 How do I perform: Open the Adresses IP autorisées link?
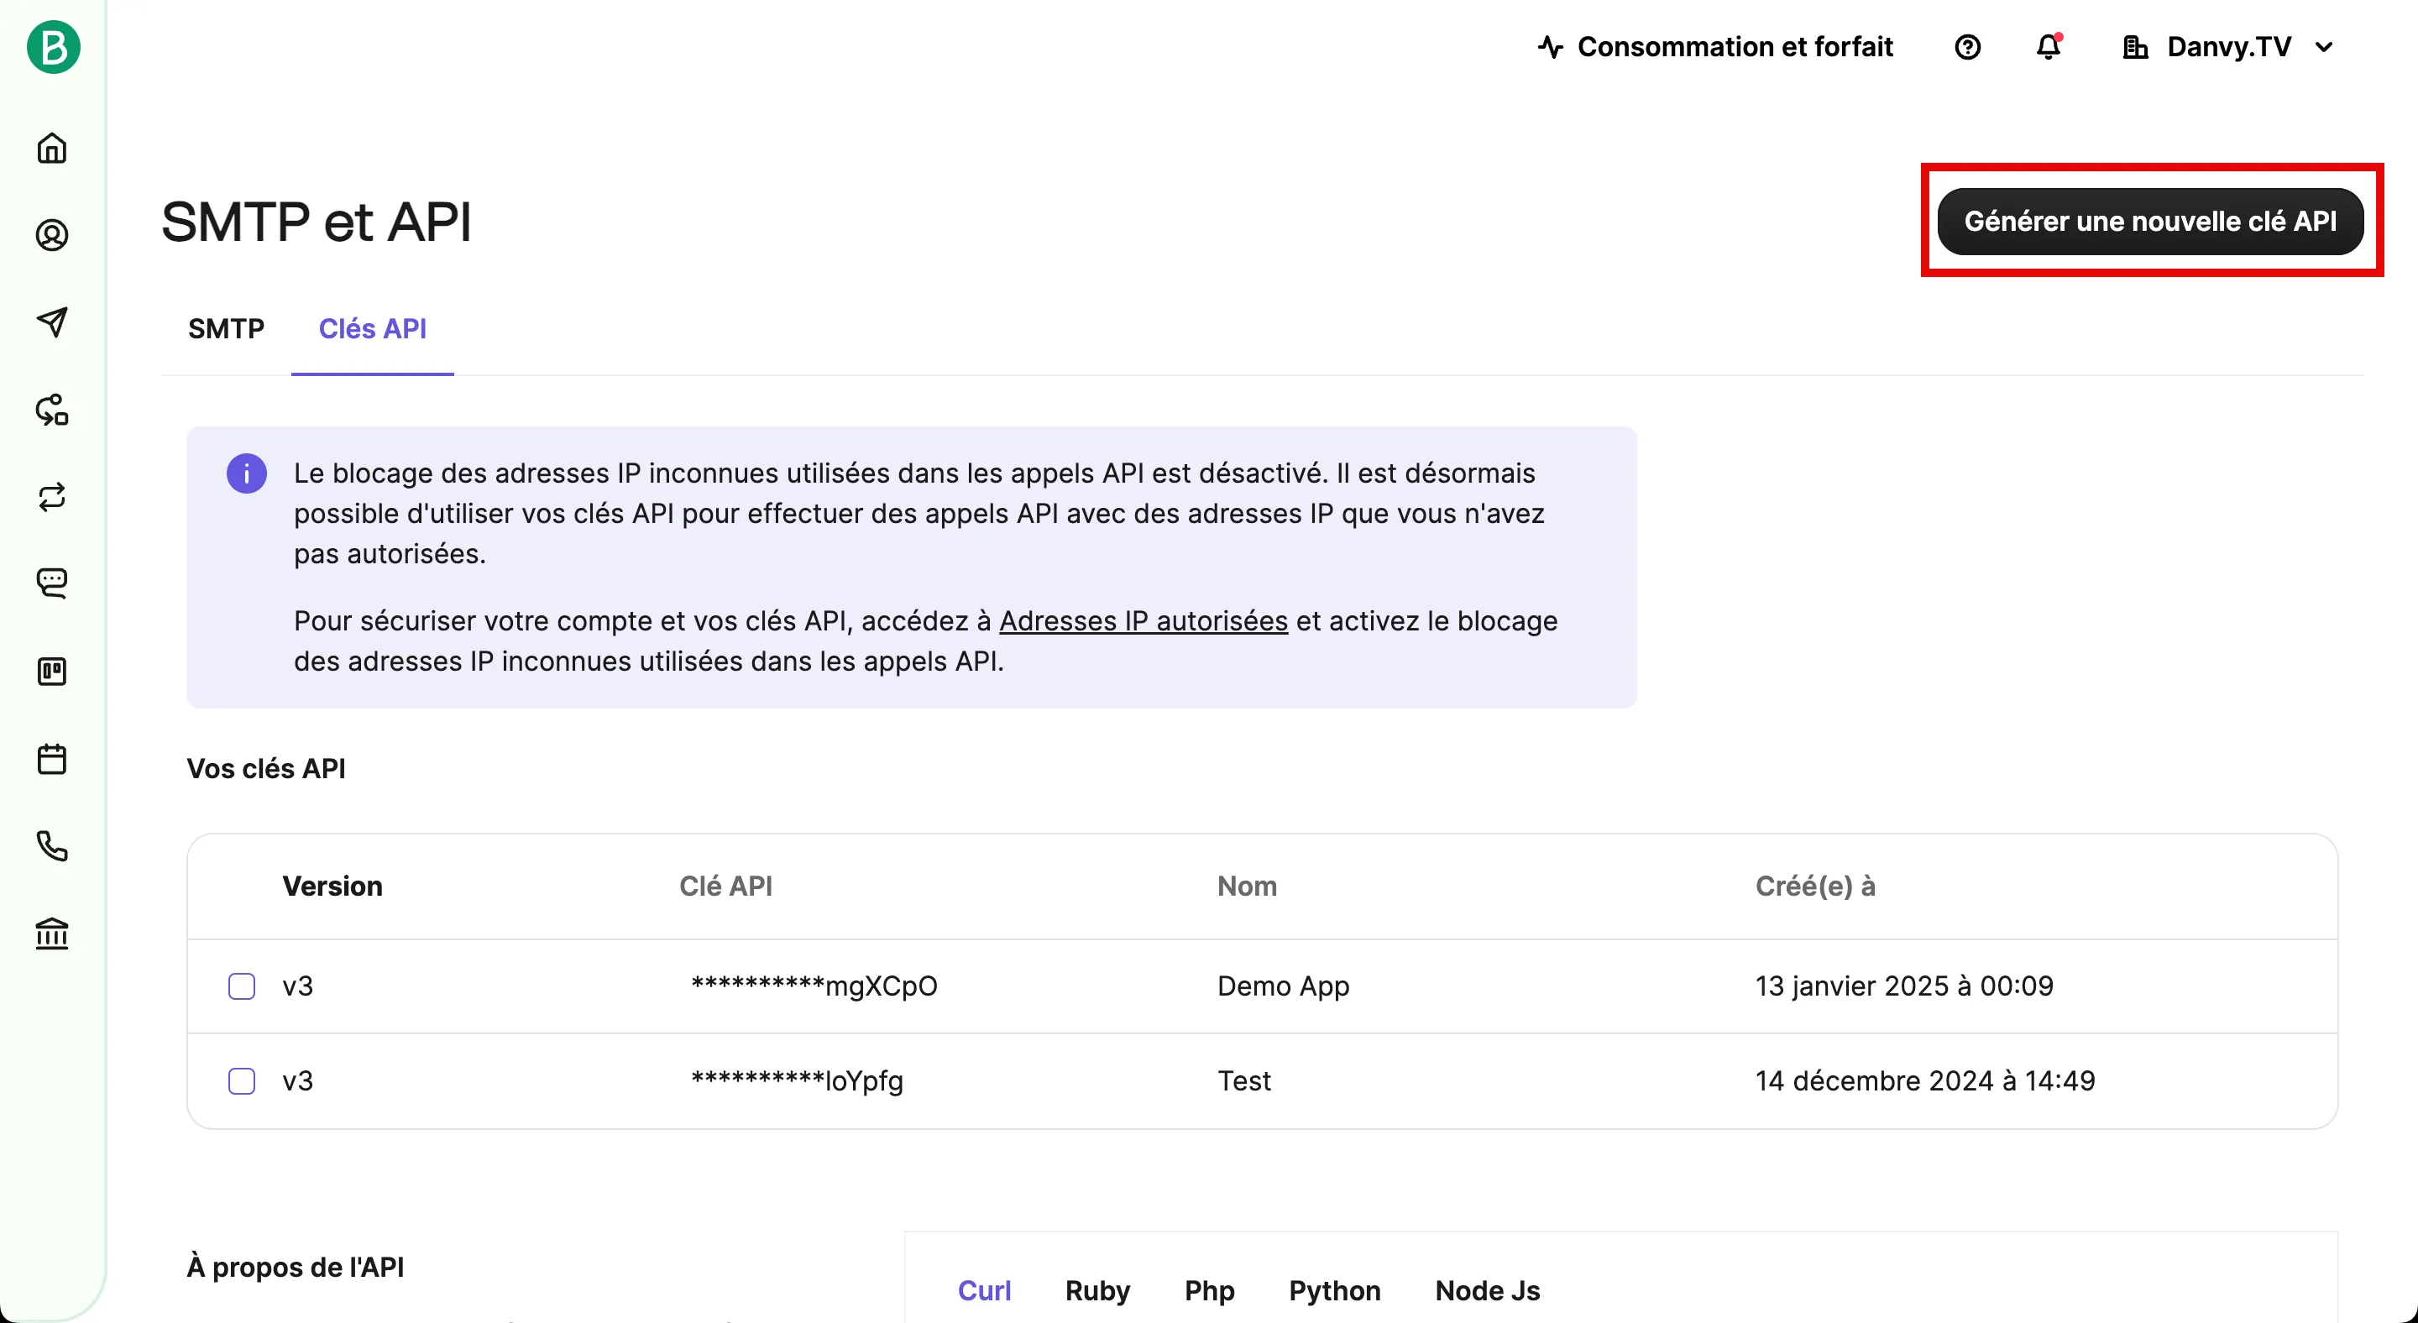[1144, 621]
